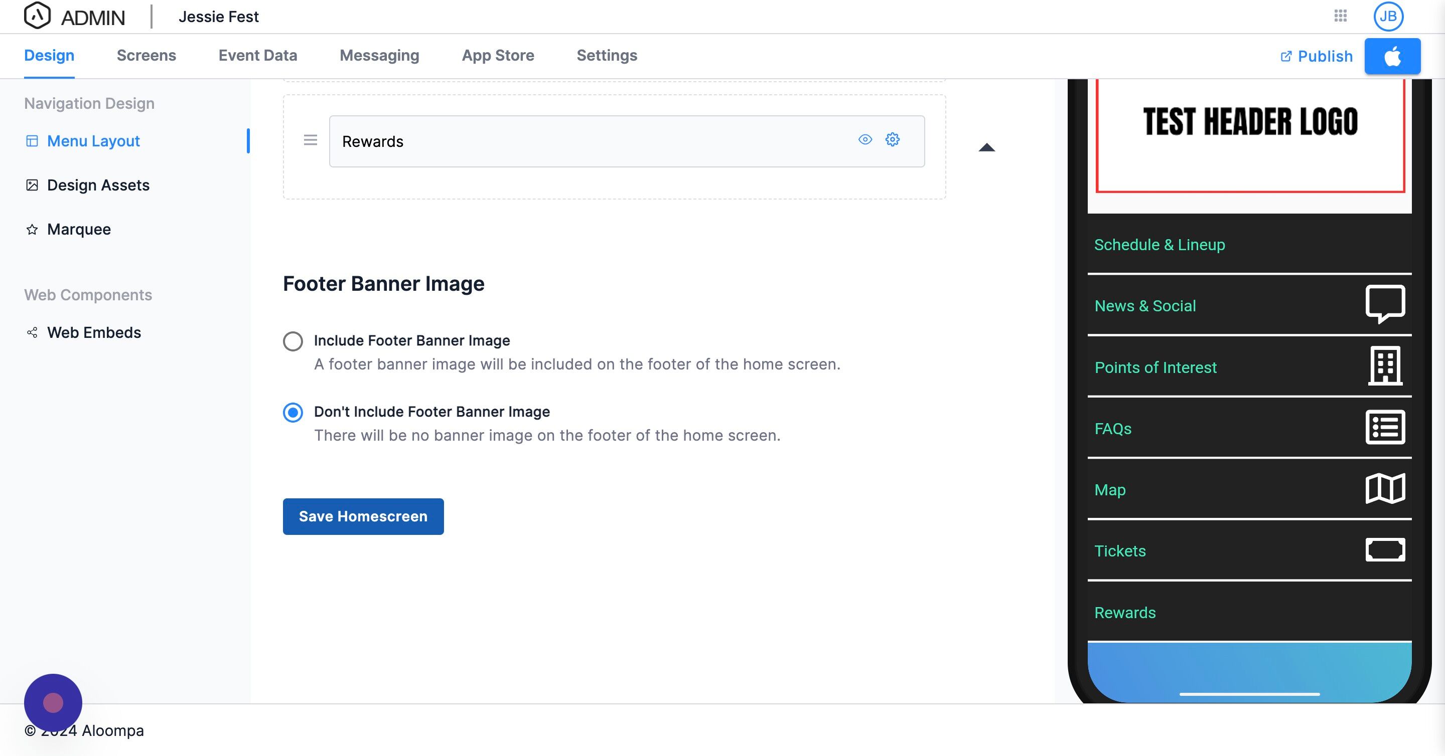Open the apps grid icon
The image size is (1445, 756).
point(1340,16)
